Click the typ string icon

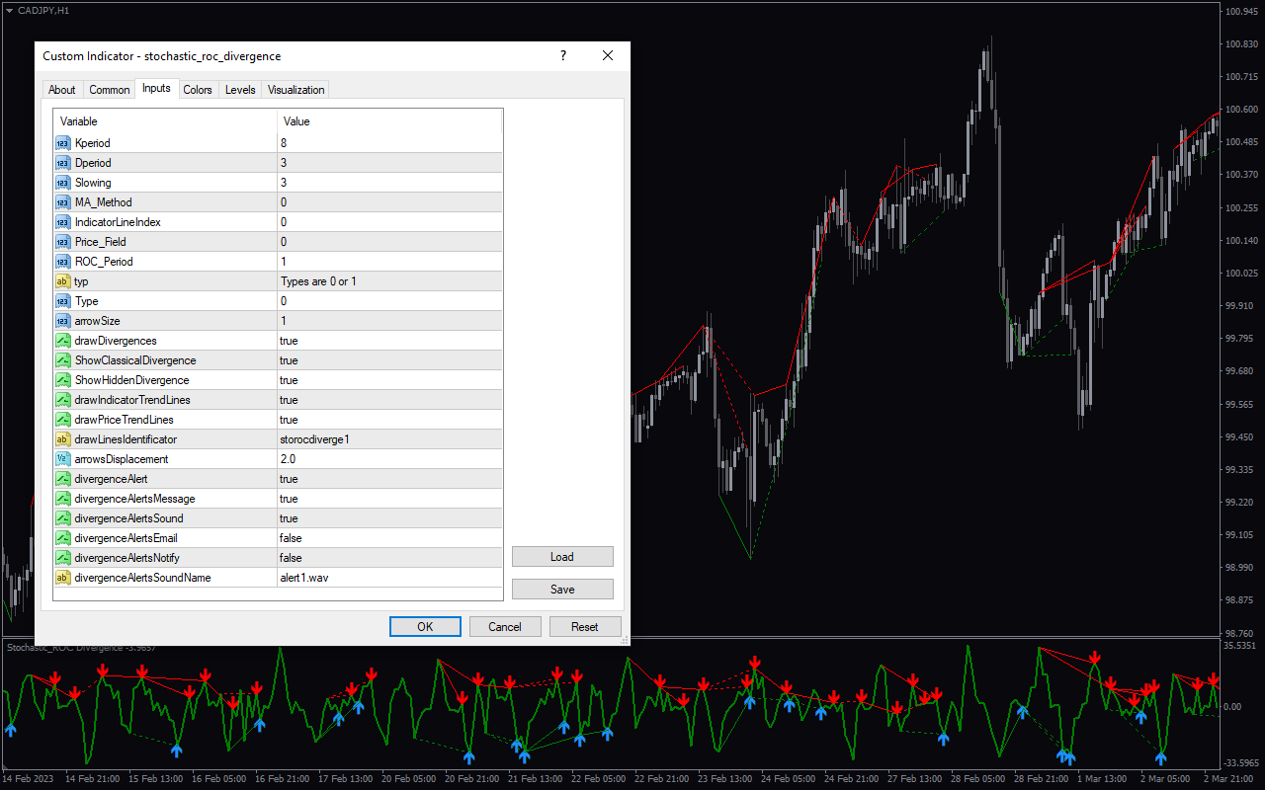(x=63, y=281)
